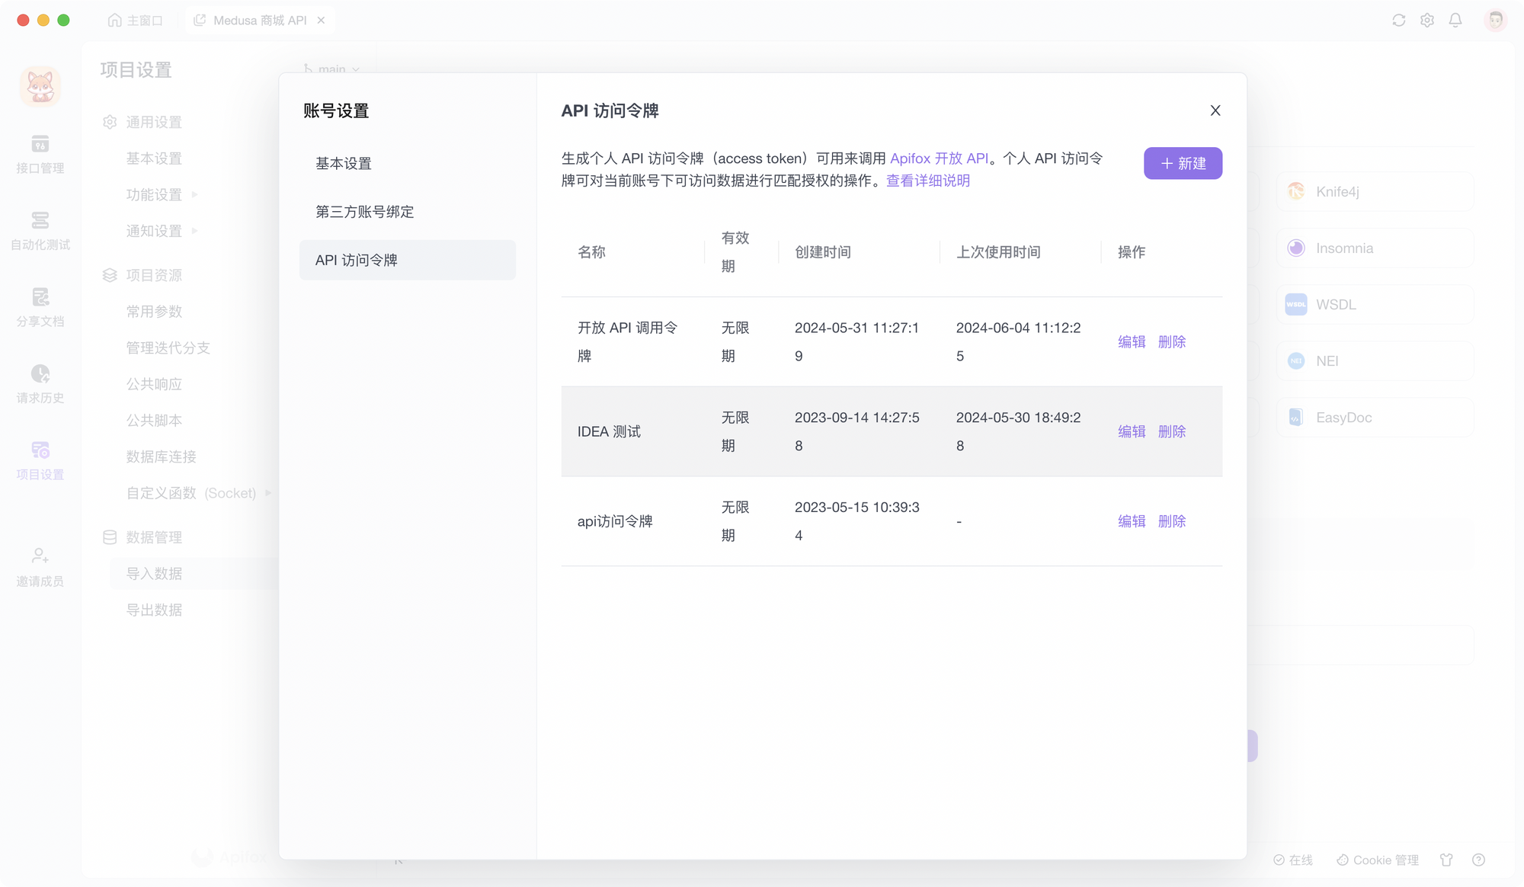
Task: Click user avatar in top right
Action: click(1495, 21)
